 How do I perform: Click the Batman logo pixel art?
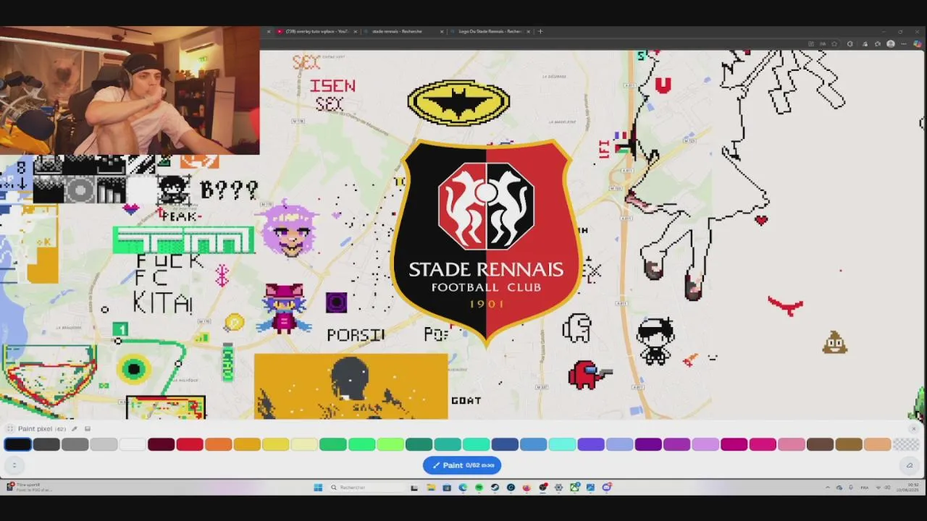[x=458, y=103]
